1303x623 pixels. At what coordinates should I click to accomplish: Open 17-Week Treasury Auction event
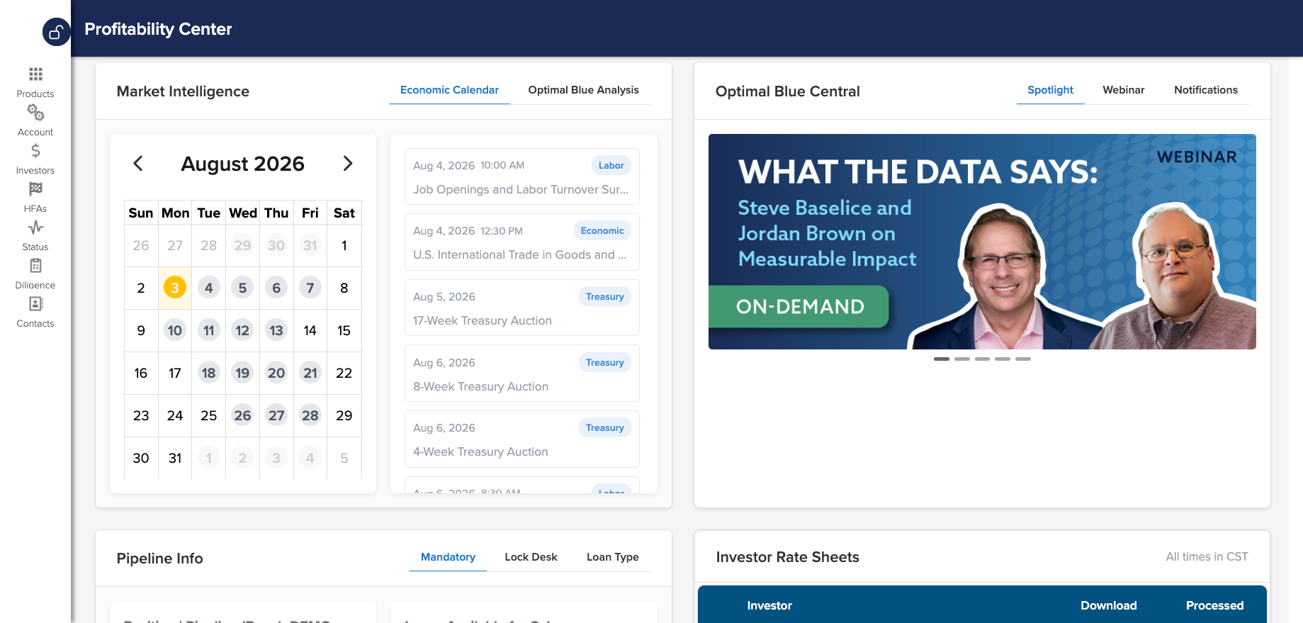(522, 308)
